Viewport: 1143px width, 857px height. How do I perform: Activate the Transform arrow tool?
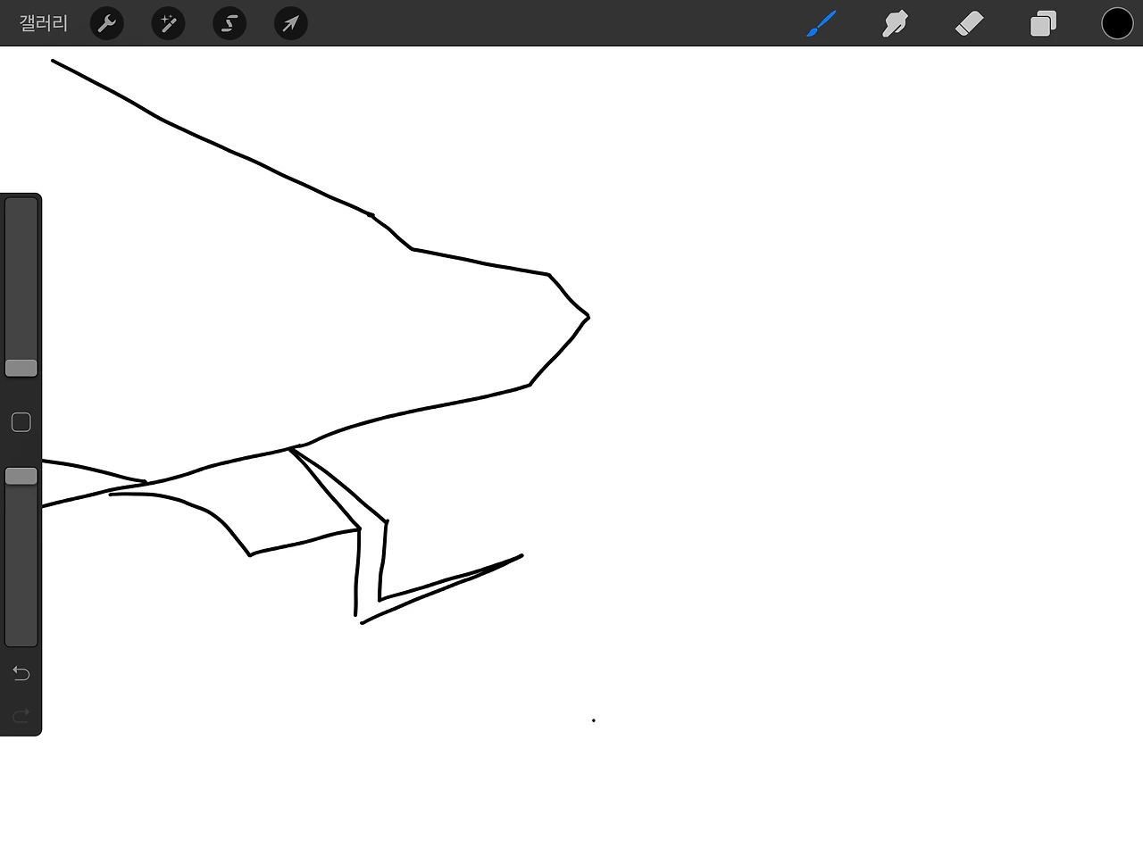click(291, 23)
